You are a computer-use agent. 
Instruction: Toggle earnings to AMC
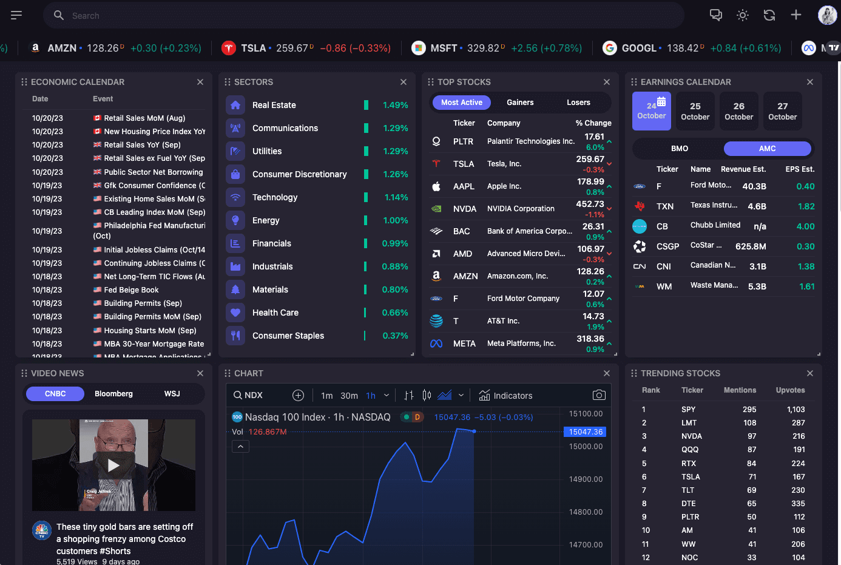[x=768, y=149]
